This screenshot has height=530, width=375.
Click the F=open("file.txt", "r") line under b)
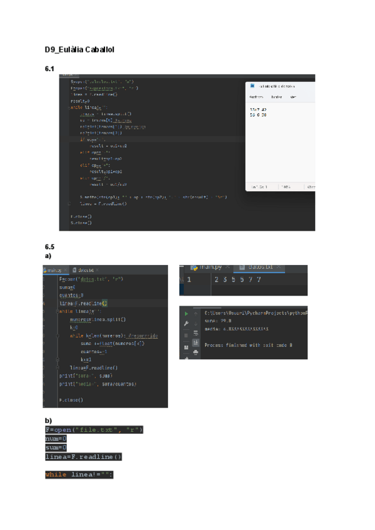[x=94, y=429]
